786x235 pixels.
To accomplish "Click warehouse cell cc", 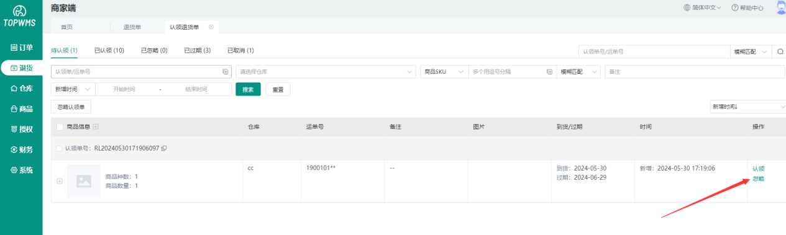I will [x=250, y=168].
